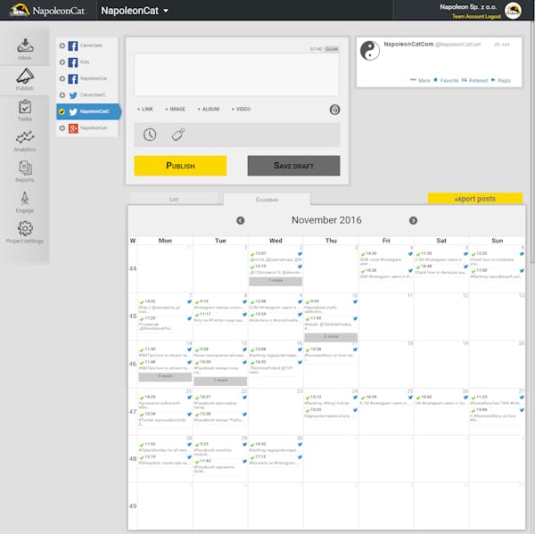
Task: Click the + IMAGE option
Action: pyautogui.click(x=175, y=109)
